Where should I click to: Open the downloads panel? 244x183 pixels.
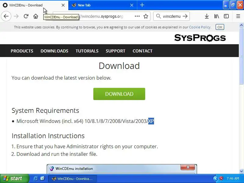(x=207, y=16)
